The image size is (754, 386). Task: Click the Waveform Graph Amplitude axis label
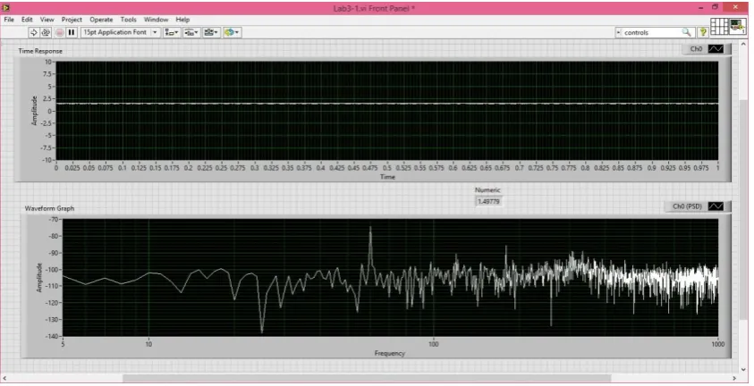[40, 278]
